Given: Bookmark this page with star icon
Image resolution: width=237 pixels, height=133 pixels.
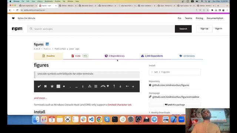Looking at the screenshot, I should (208, 10).
